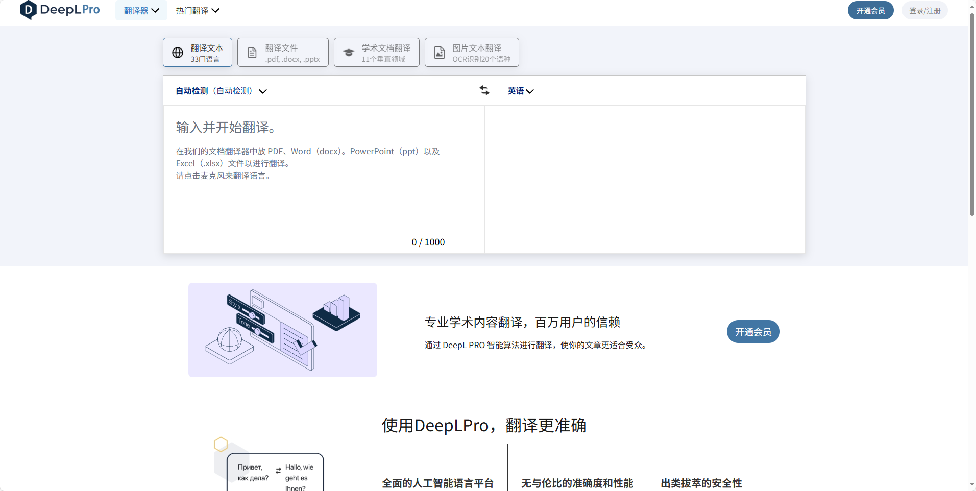Image resolution: width=976 pixels, height=491 pixels.
Task: Select the 翻译文本 tab
Action: coord(198,52)
